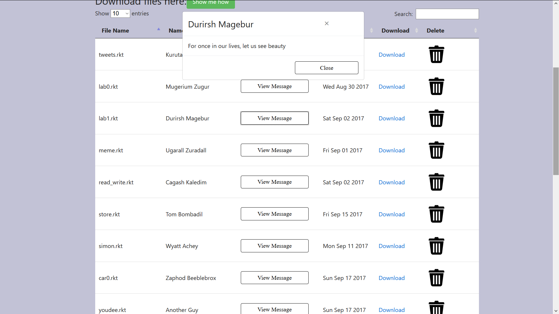Delete store.rkt via trash icon

point(436,214)
